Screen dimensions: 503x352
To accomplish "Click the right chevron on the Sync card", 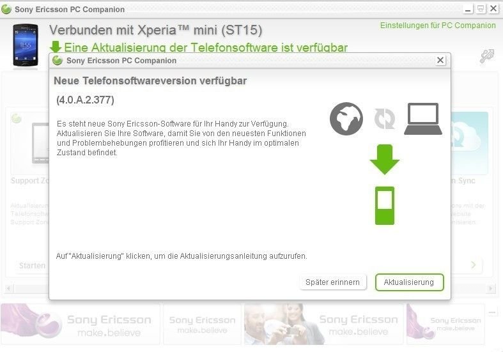I will coord(474,265).
